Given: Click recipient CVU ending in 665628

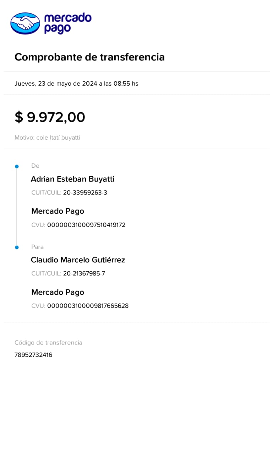Looking at the screenshot, I should pos(88,306).
